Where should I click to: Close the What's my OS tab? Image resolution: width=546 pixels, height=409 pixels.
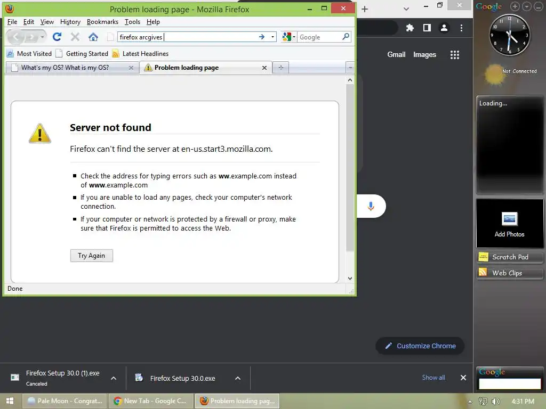(131, 68)
